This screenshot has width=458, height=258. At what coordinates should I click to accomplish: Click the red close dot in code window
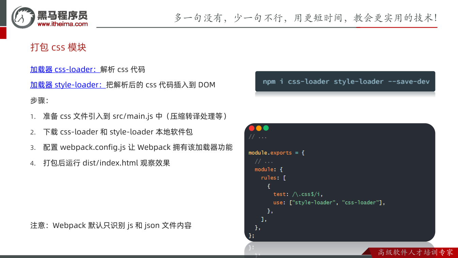click(x=252, y=128)
